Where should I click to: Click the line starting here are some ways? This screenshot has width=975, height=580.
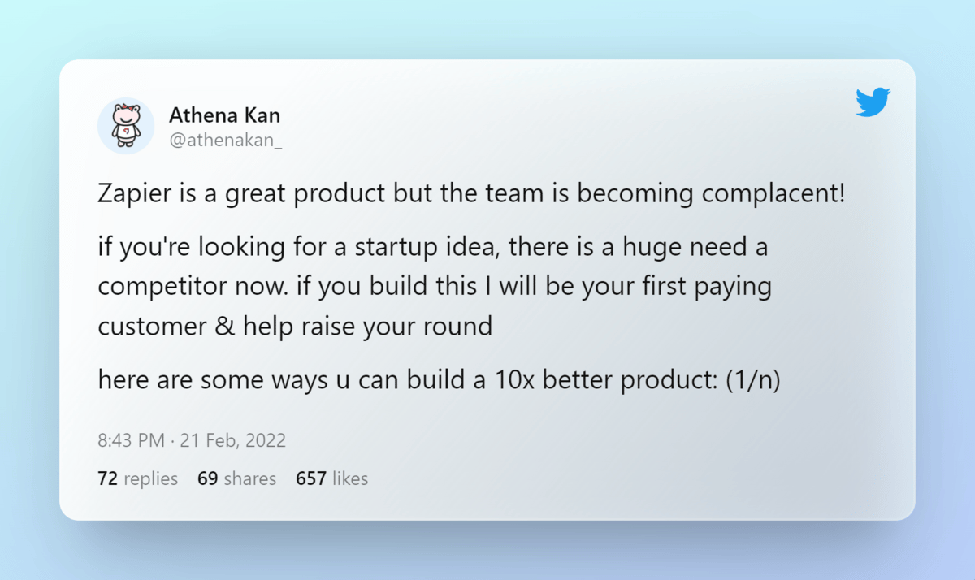[x=439, y=380]
